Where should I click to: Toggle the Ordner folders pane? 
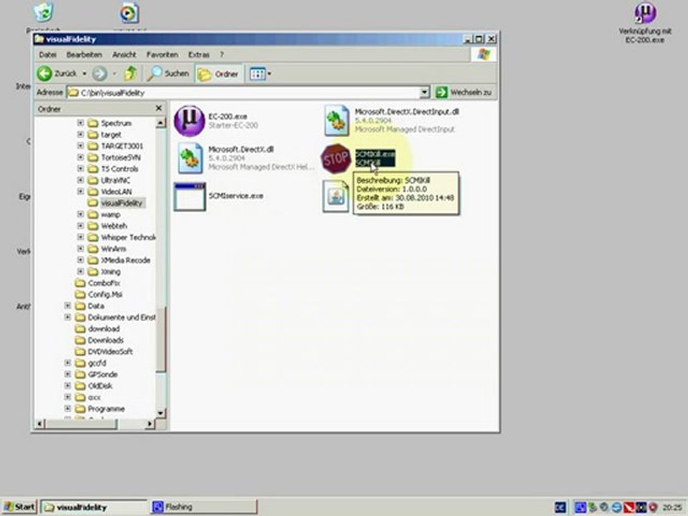218,74
